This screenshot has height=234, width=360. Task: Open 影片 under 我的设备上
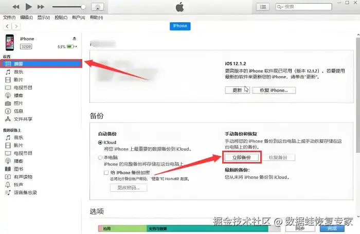pyautogui.click(x=19, y=146)
